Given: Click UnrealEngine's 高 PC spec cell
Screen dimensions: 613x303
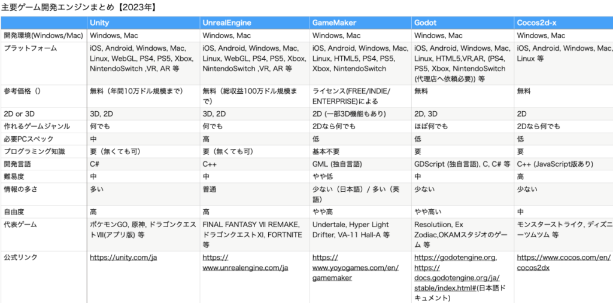Looking at the screenshot, I should coord(254,139).
